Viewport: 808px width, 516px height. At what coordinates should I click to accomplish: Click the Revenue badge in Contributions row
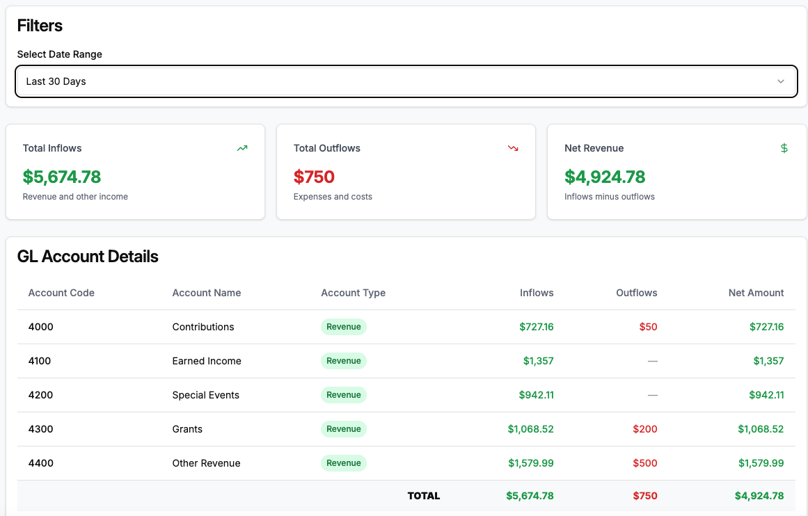point(344,327)
